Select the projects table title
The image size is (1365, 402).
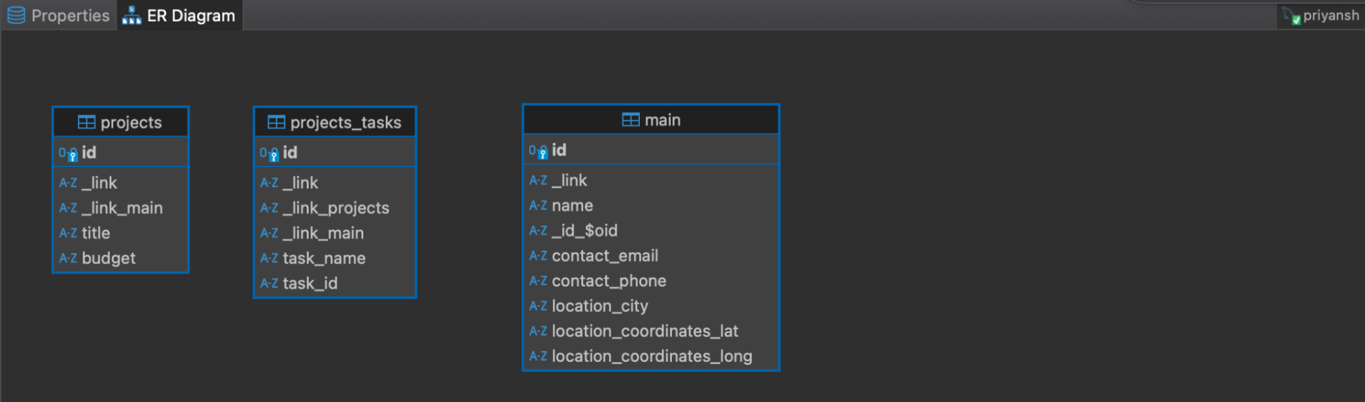point(131,122)
